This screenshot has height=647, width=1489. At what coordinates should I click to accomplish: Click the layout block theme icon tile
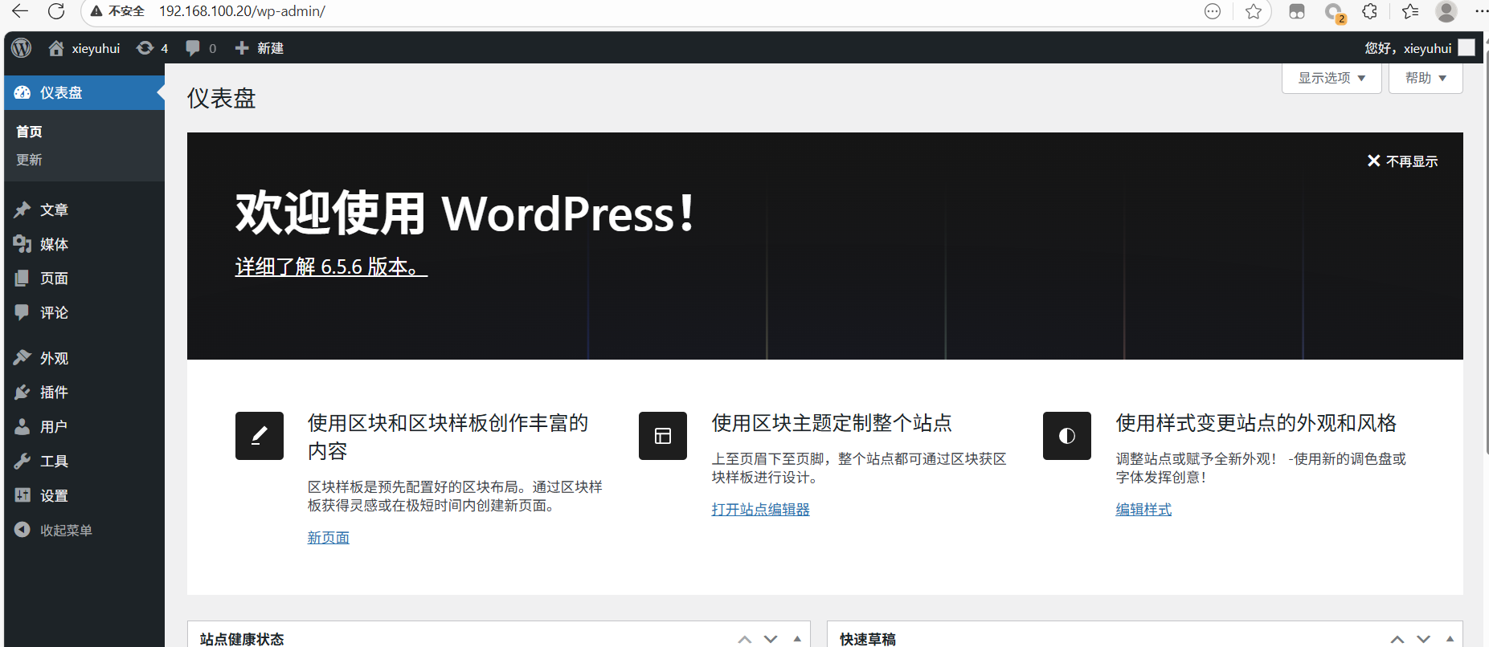tap(663, 436)
